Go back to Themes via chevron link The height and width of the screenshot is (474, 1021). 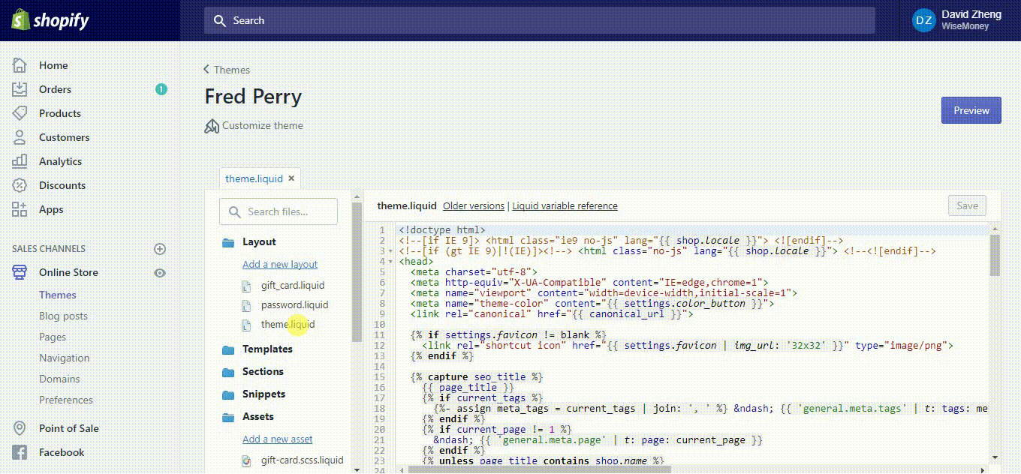coord(227,70)
